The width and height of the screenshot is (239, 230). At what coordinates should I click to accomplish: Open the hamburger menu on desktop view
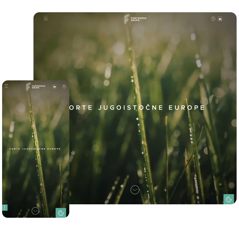click(46, 18)
